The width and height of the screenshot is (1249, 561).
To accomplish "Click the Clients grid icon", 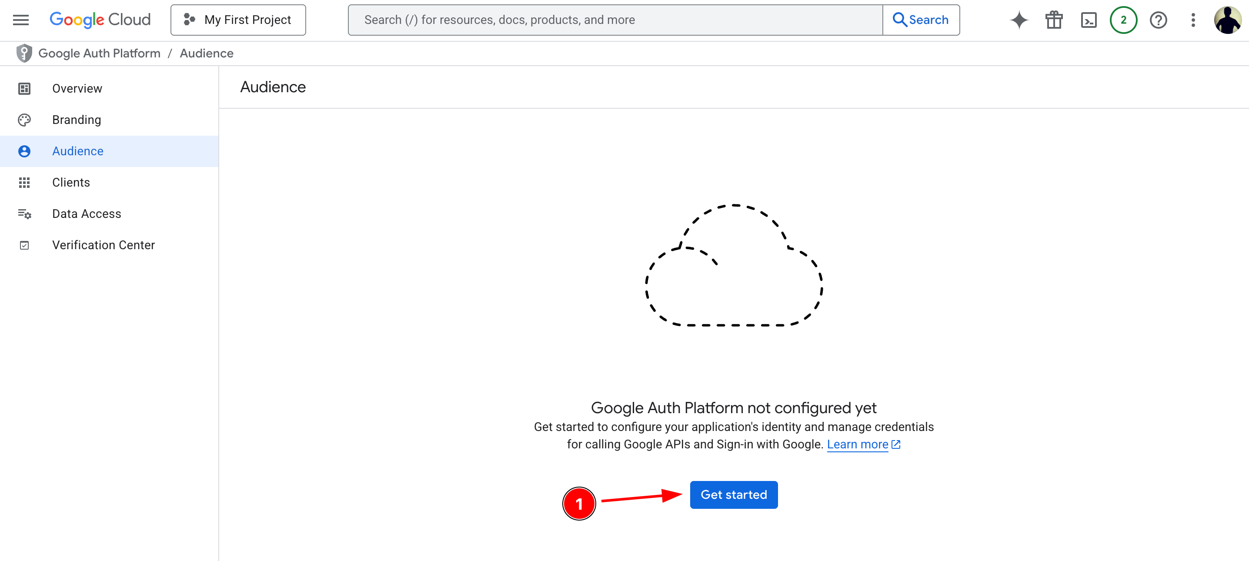I will click(24, 182).
